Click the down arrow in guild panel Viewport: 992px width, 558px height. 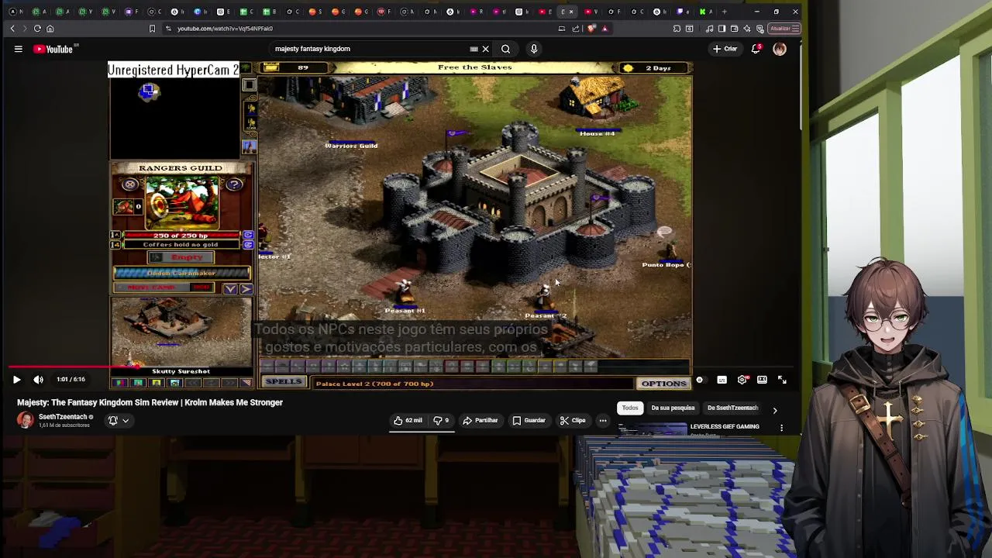pyautogui.click(x=230, y=289)
